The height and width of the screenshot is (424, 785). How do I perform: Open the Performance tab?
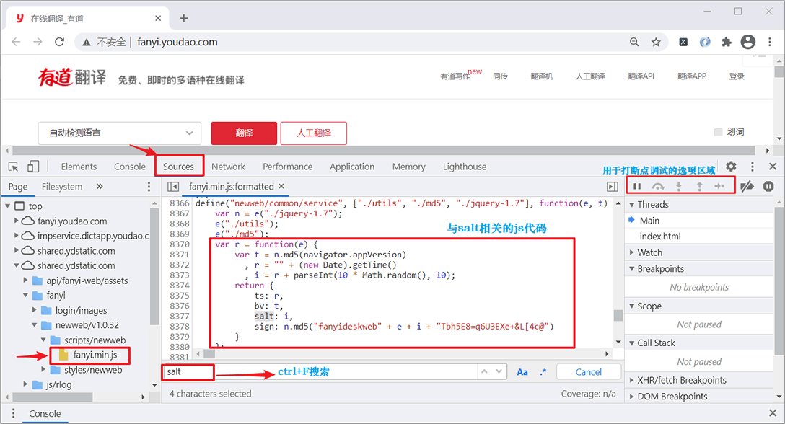[x=287, y=167]
